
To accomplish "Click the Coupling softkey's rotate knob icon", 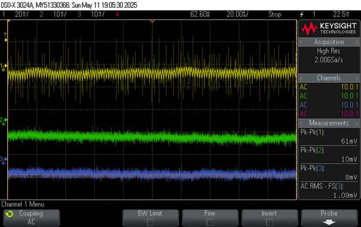I will pos(8,214).
